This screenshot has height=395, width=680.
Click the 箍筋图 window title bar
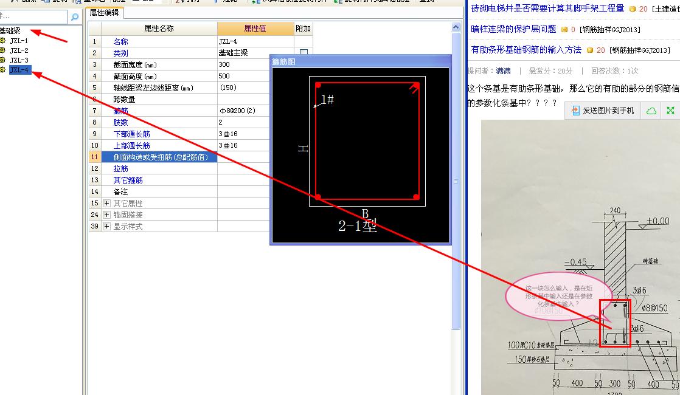361,61
